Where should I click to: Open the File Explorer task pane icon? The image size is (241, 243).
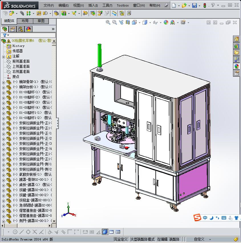coord(236,52)
